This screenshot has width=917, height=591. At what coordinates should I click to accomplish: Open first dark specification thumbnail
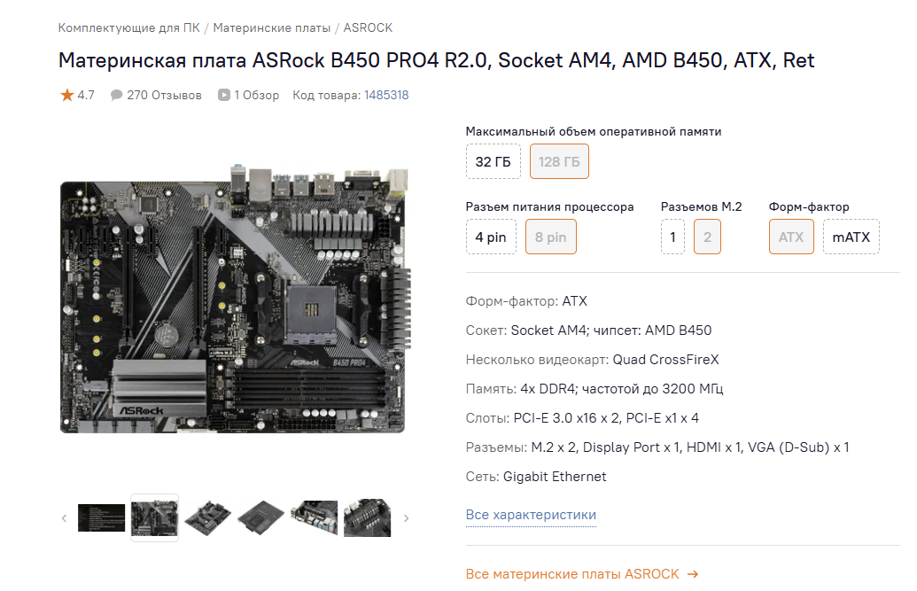pyautogui.click(x=101, y=517)
